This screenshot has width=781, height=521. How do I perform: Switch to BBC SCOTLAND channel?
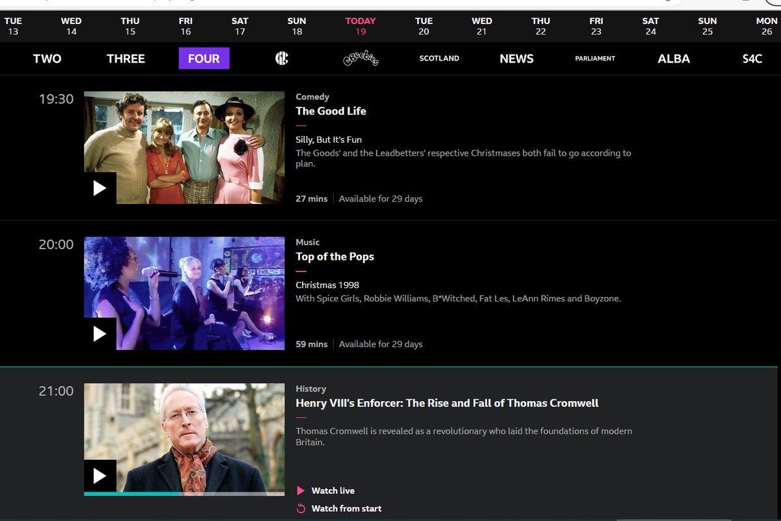(x=439, y=59)
